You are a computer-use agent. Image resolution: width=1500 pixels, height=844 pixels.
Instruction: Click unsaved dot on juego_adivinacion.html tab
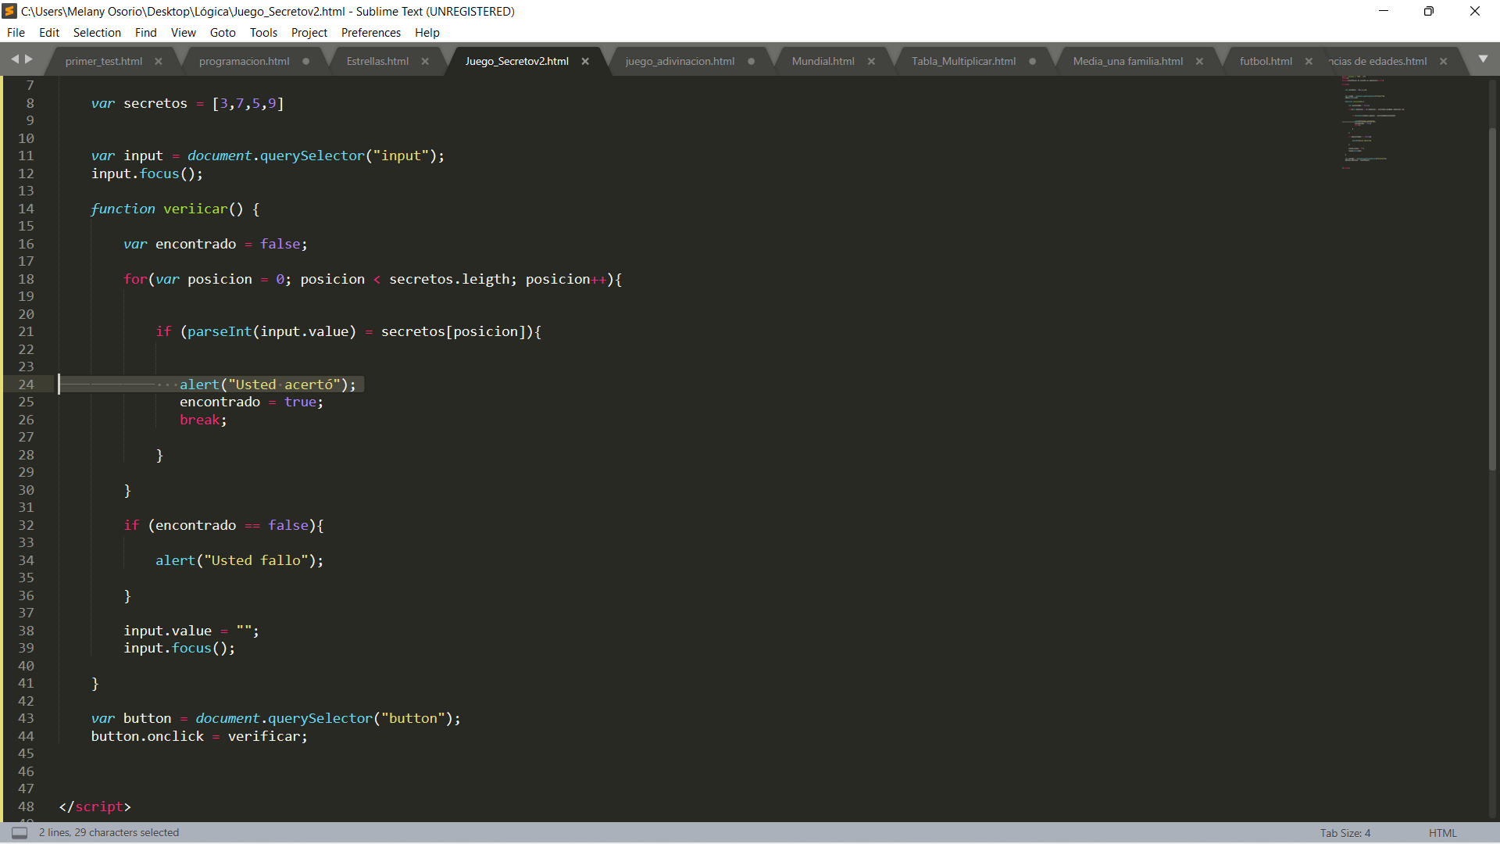point(751,61)
